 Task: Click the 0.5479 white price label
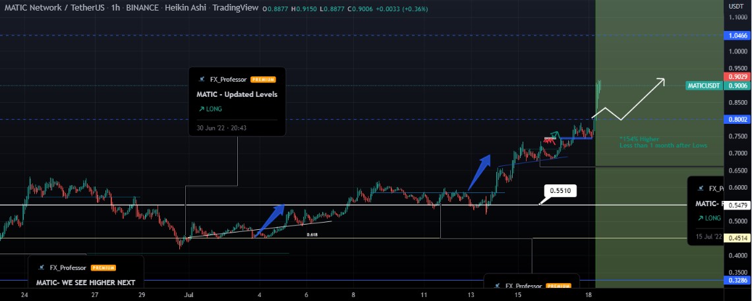[x=737, y=205]
